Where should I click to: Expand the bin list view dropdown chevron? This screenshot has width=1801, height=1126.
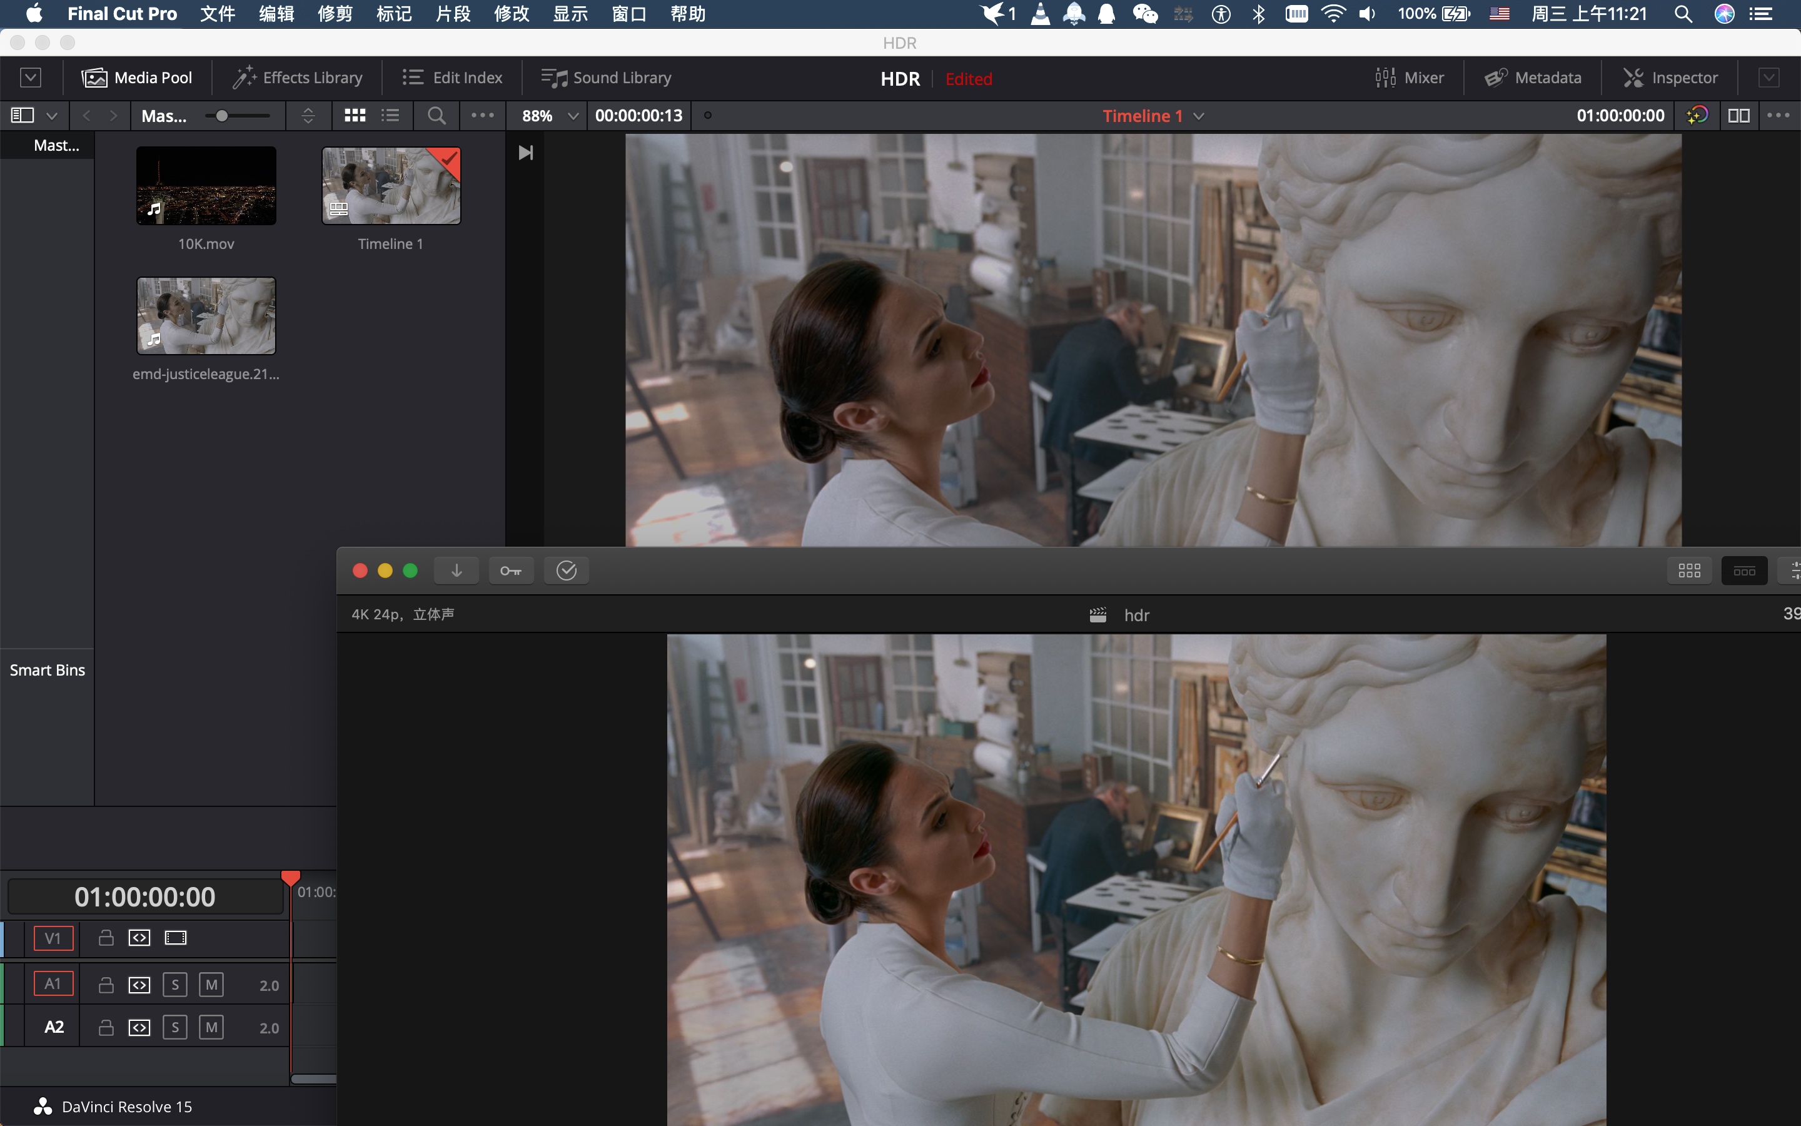click(x=51, y=116)
